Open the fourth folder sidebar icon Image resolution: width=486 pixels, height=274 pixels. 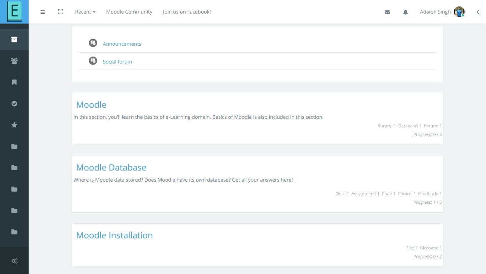tap(14, 210)
